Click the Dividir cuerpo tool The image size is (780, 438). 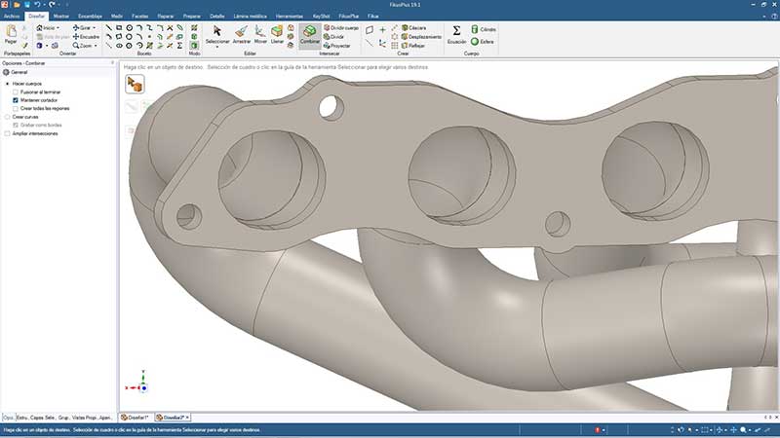point(345,28)
